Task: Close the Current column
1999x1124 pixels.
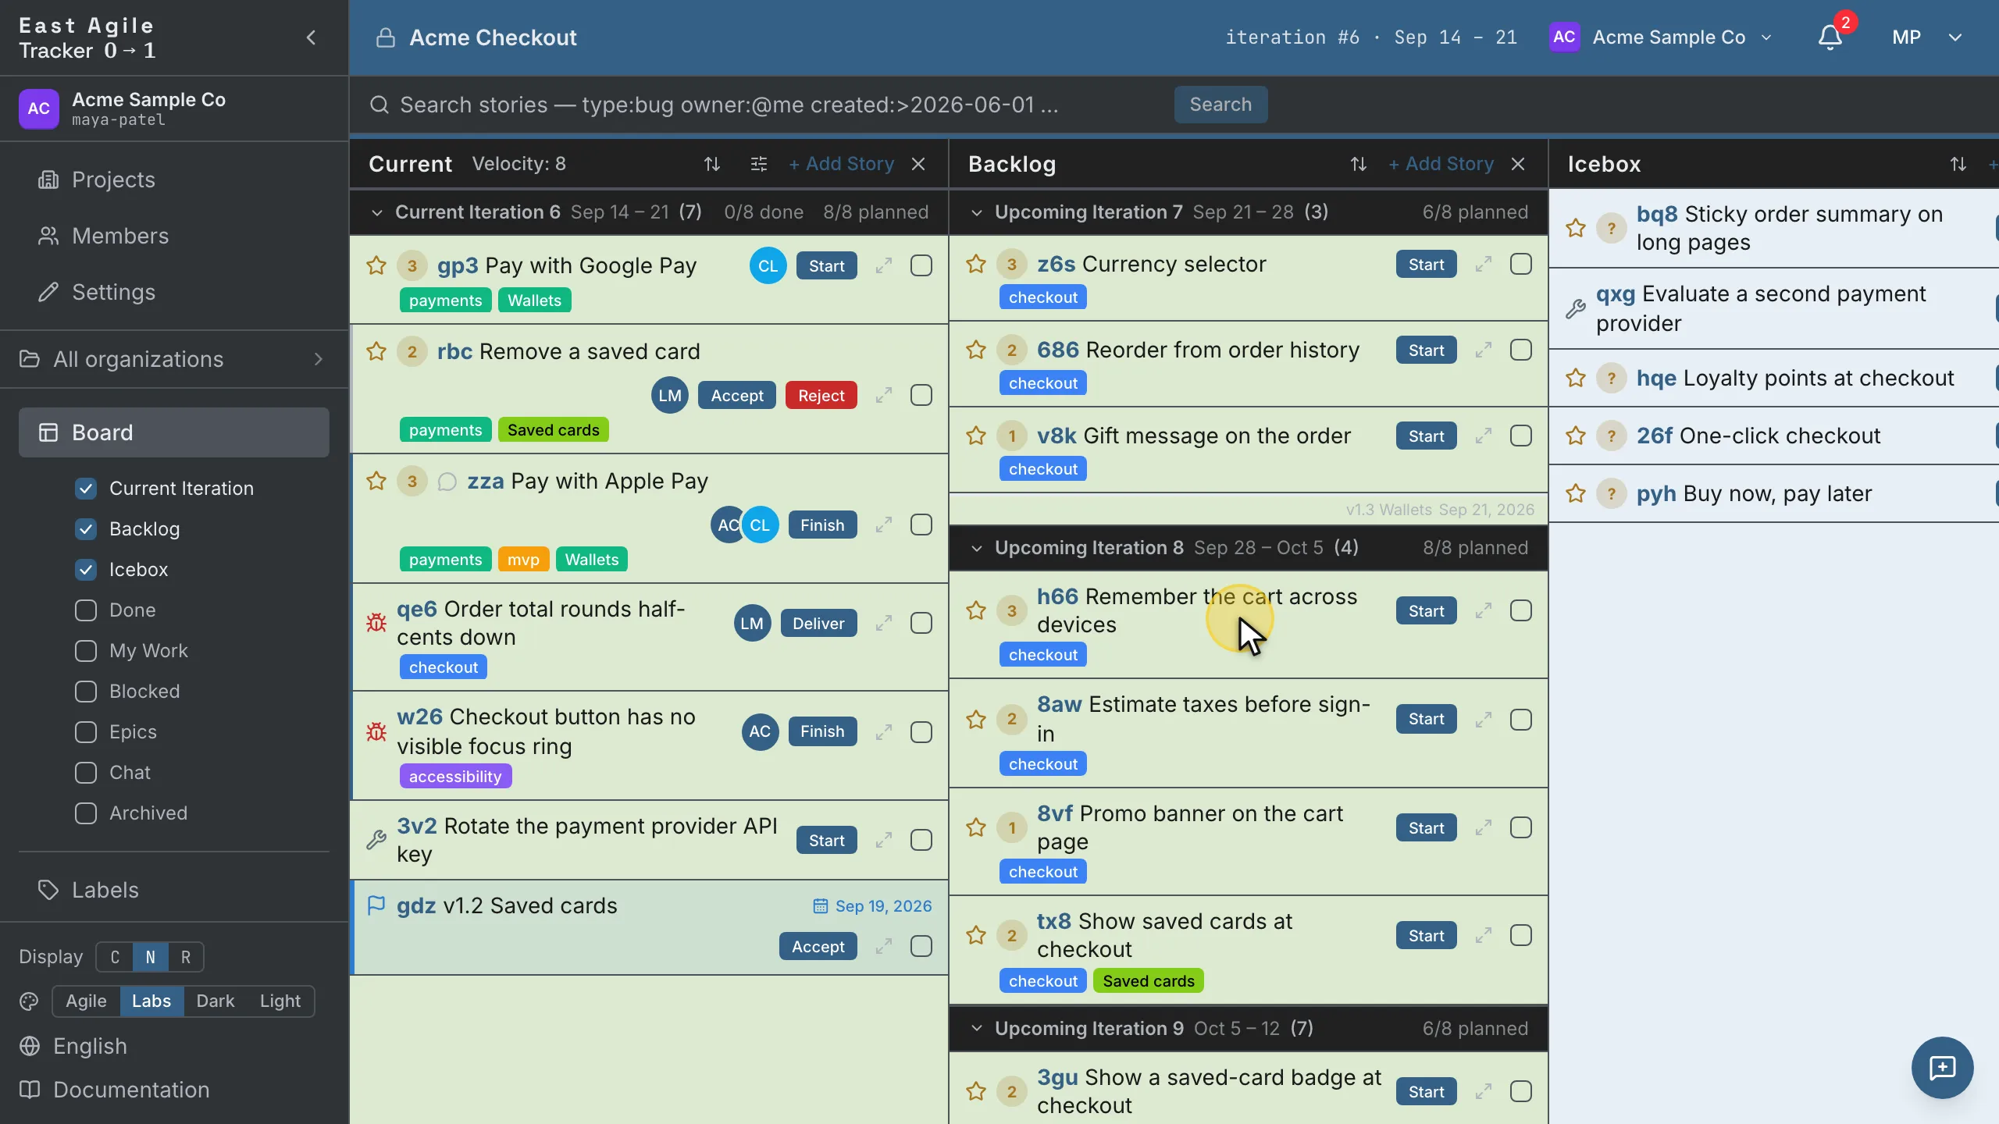Action: coord(918,164)
